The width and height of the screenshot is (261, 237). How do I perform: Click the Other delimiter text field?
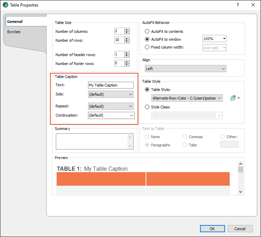click(229, 144)
